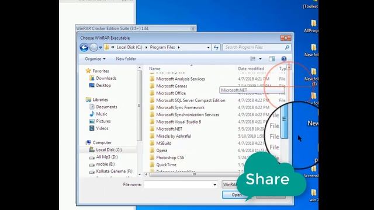Create a New folder

[x=126, y=59]
